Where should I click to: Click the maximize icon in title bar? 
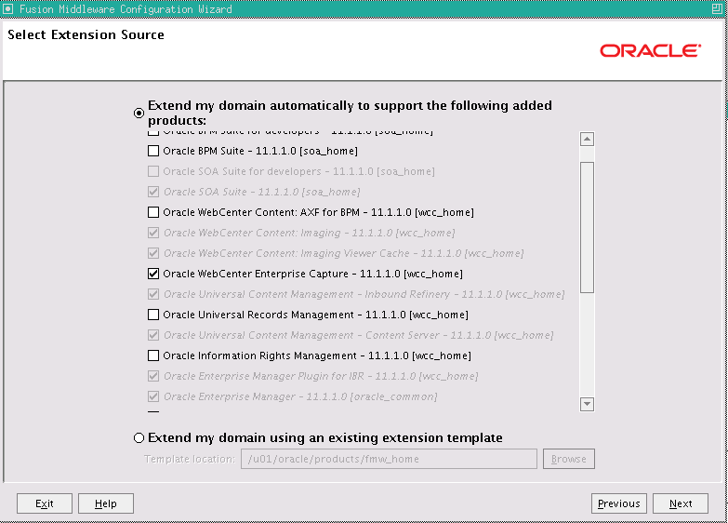coord(717,8)
